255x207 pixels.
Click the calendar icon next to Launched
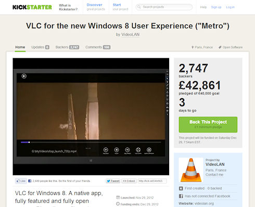point(118,197)
